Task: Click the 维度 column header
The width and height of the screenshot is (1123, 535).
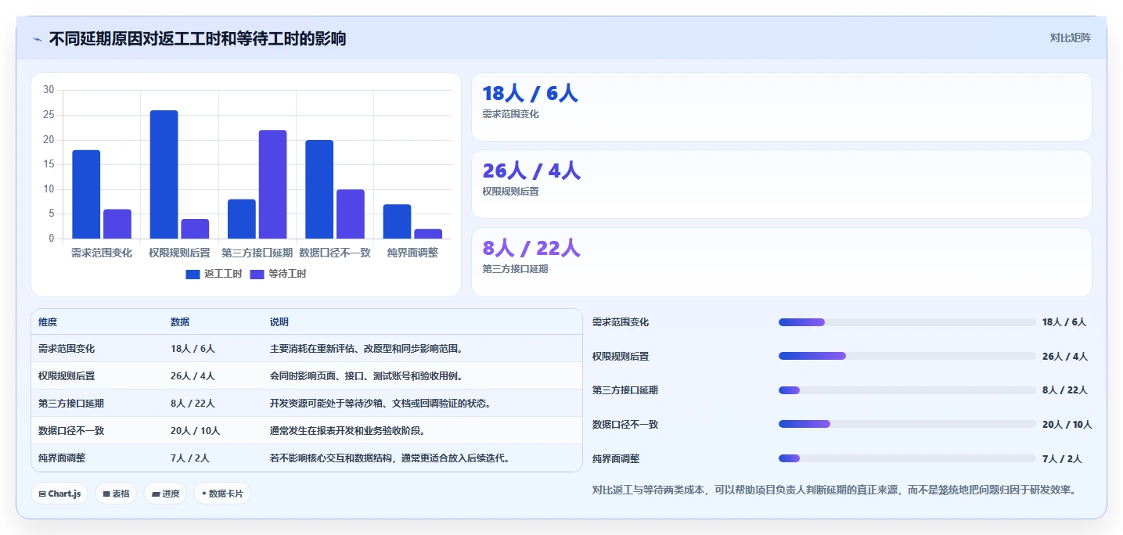Action: tap(48, 322)
